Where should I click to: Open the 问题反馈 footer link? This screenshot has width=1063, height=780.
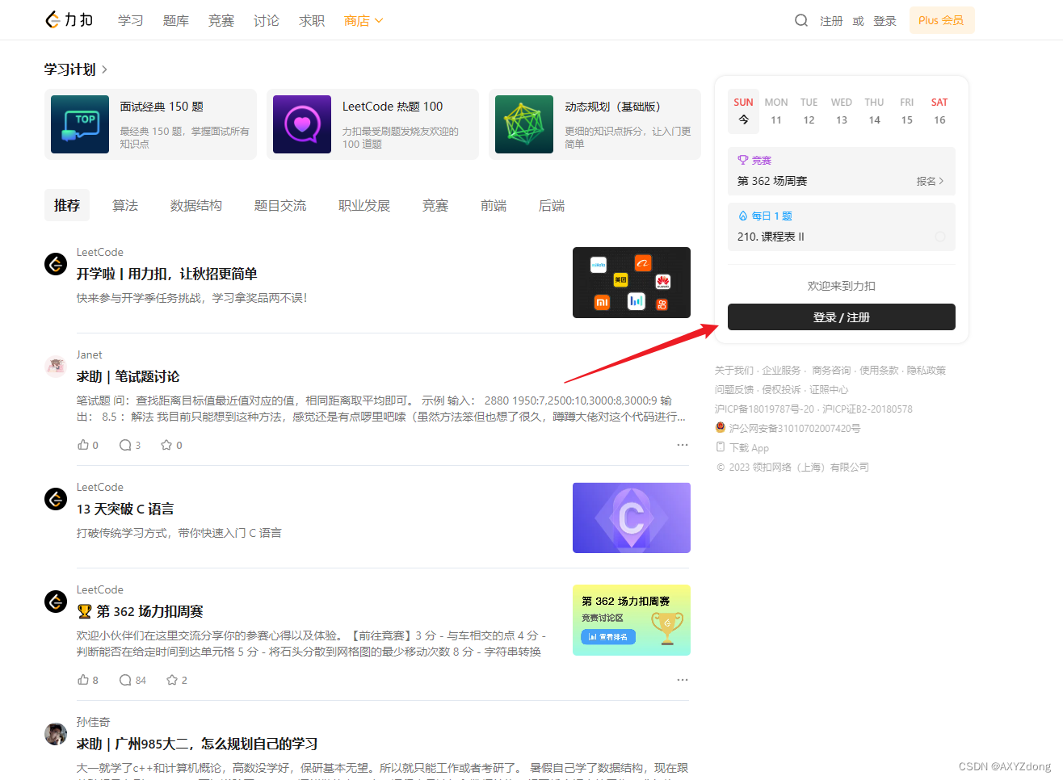coord(734,389)
